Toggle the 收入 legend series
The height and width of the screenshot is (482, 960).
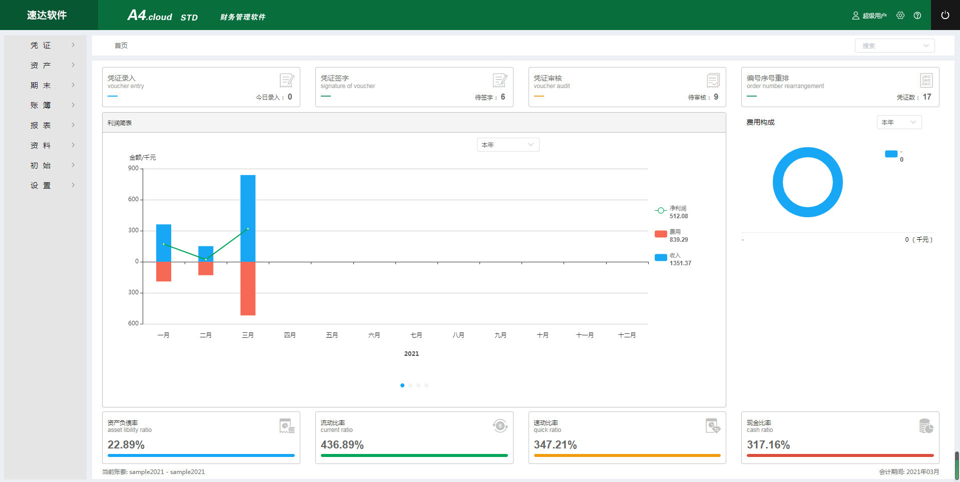click(x=671, y=258)
